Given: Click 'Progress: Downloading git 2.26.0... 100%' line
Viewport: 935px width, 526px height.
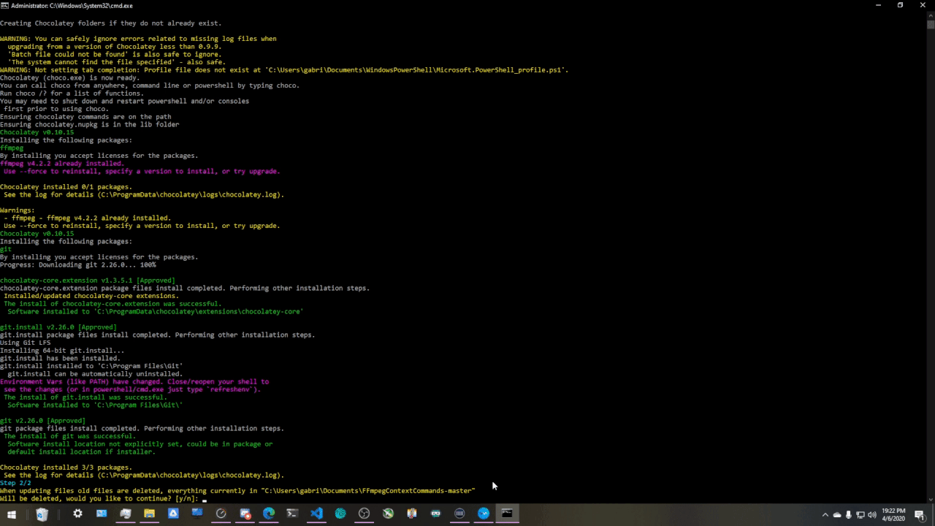Looking at the screenshot, I should pos(77,265).
